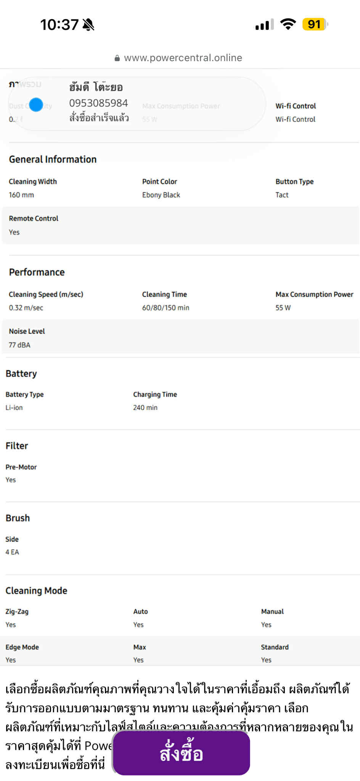Tap the cellular signal strength icon
The width and height of the screenshot is (360, 781).
(264, 25)
